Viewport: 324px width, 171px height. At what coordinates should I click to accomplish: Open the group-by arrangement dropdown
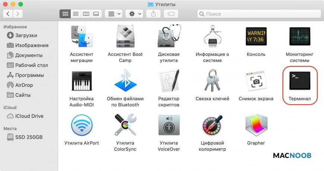pyautogui.click(x=114, y=14)
